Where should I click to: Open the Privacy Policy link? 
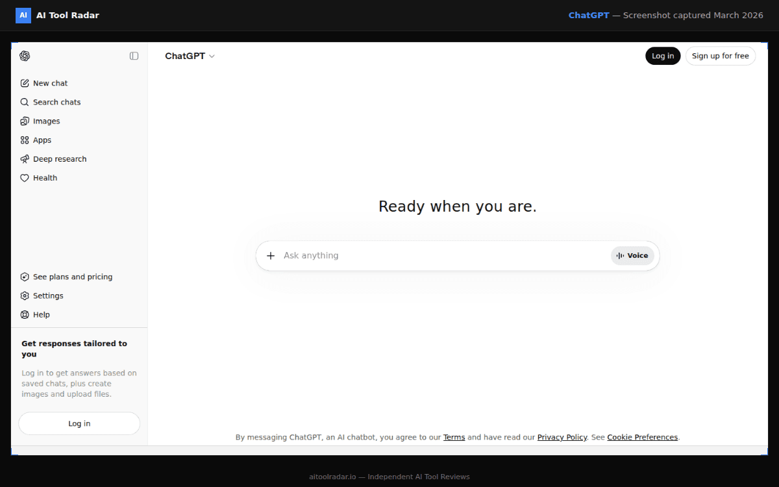pyautogui.click(x=562, y=437)
